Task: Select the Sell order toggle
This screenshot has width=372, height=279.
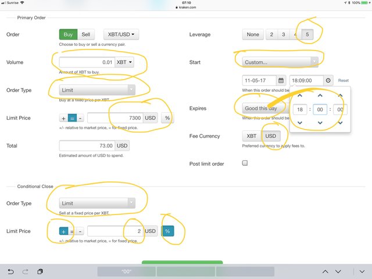Action: 86,34
